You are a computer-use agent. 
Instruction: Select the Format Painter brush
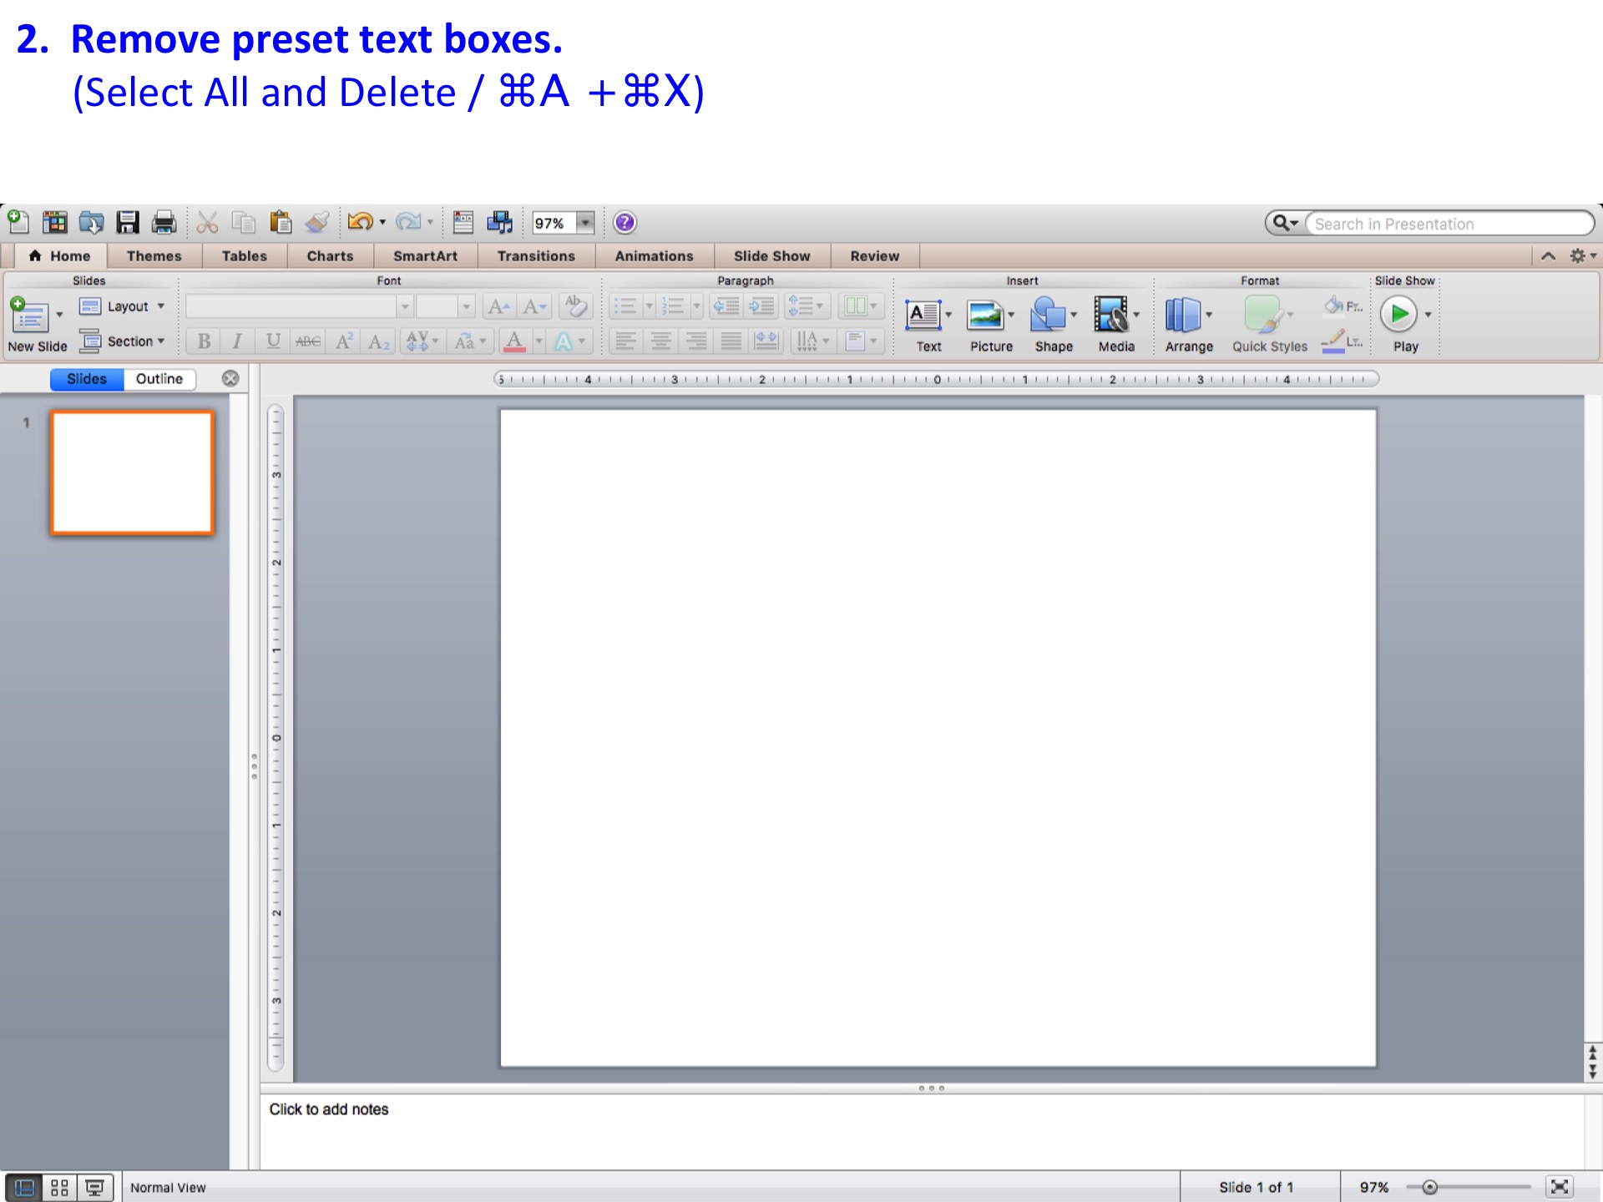(317, 222)
